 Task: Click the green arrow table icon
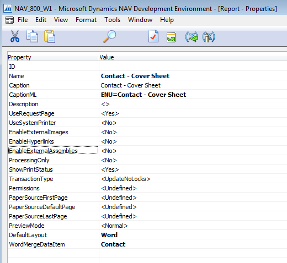click(171, 37)
